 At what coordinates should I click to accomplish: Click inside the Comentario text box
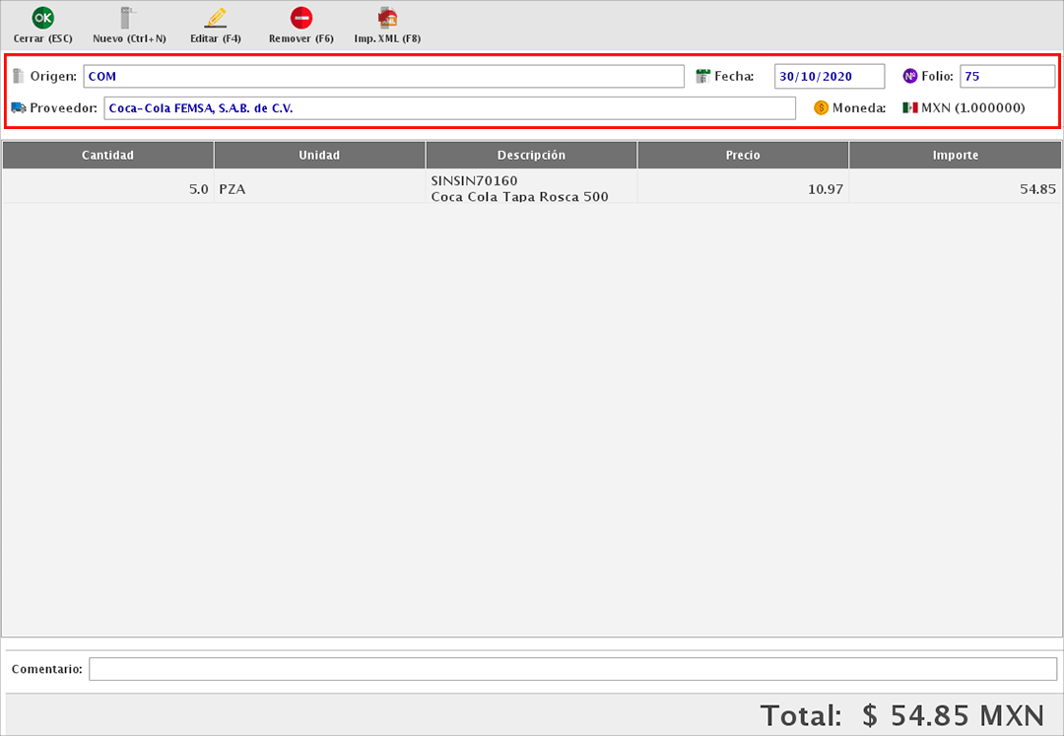(571, 669)
